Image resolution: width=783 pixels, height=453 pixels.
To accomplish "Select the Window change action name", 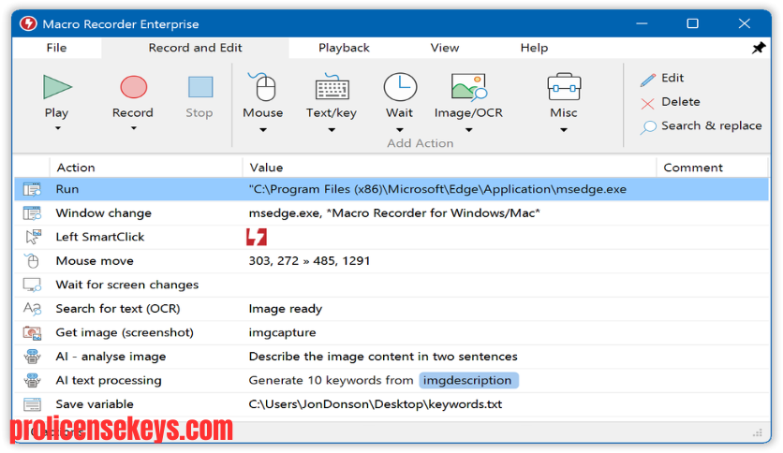I will (103, 213).
